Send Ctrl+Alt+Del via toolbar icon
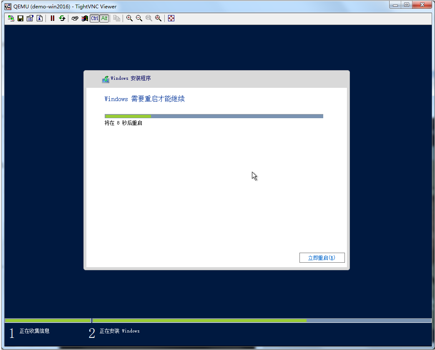Image resolution: width=435 pixels, height=350 pixels. [x=75, y=18]
